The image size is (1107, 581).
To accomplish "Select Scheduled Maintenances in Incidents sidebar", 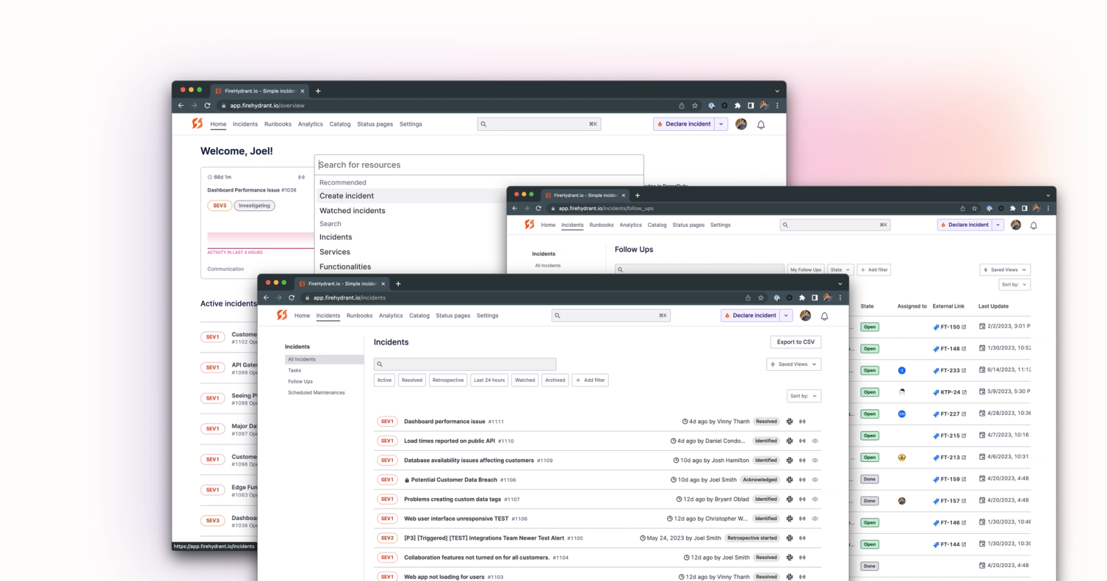I will click(316, 392).
